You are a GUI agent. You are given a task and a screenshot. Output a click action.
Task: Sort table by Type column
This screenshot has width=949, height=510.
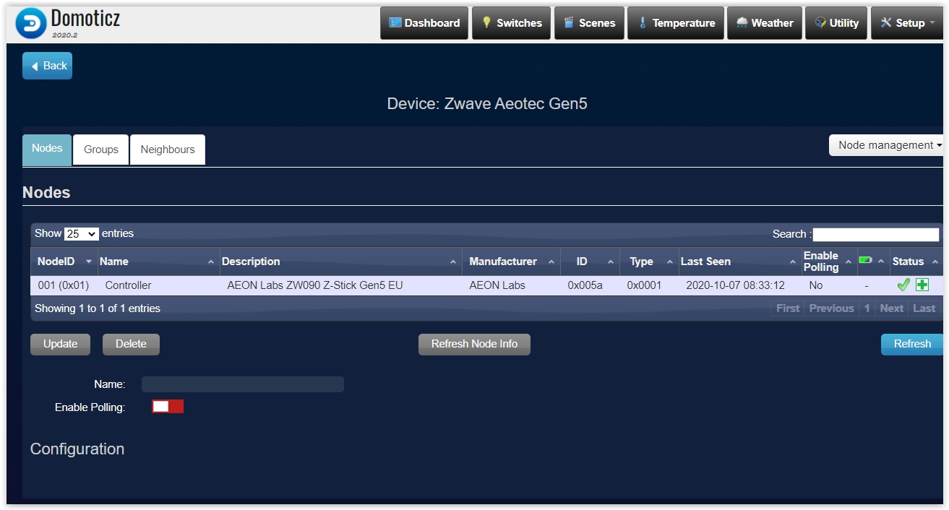[x=649, y=262]
